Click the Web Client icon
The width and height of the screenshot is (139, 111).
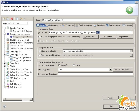[8, 84]
